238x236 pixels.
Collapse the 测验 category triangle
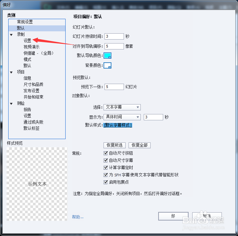[11, 104]
